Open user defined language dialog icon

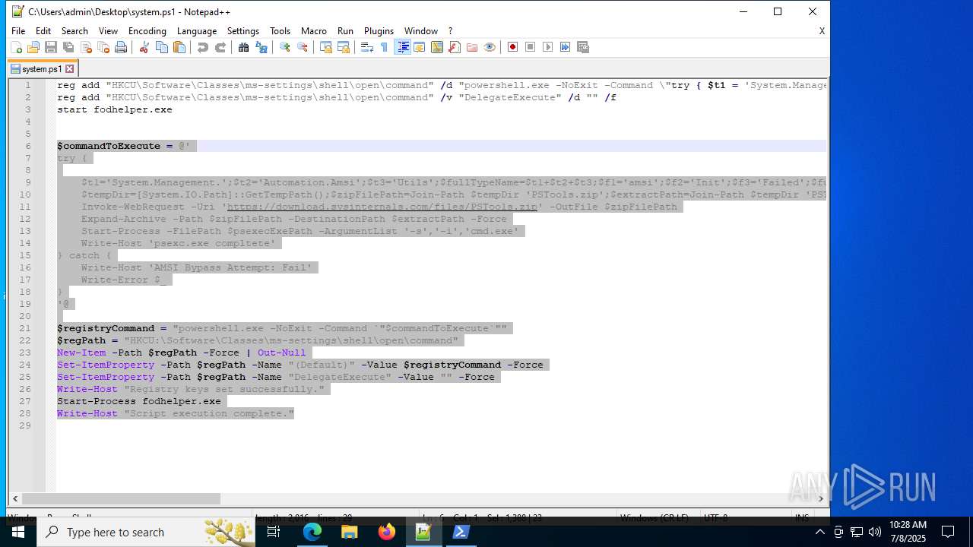click(x=419, y=47)
